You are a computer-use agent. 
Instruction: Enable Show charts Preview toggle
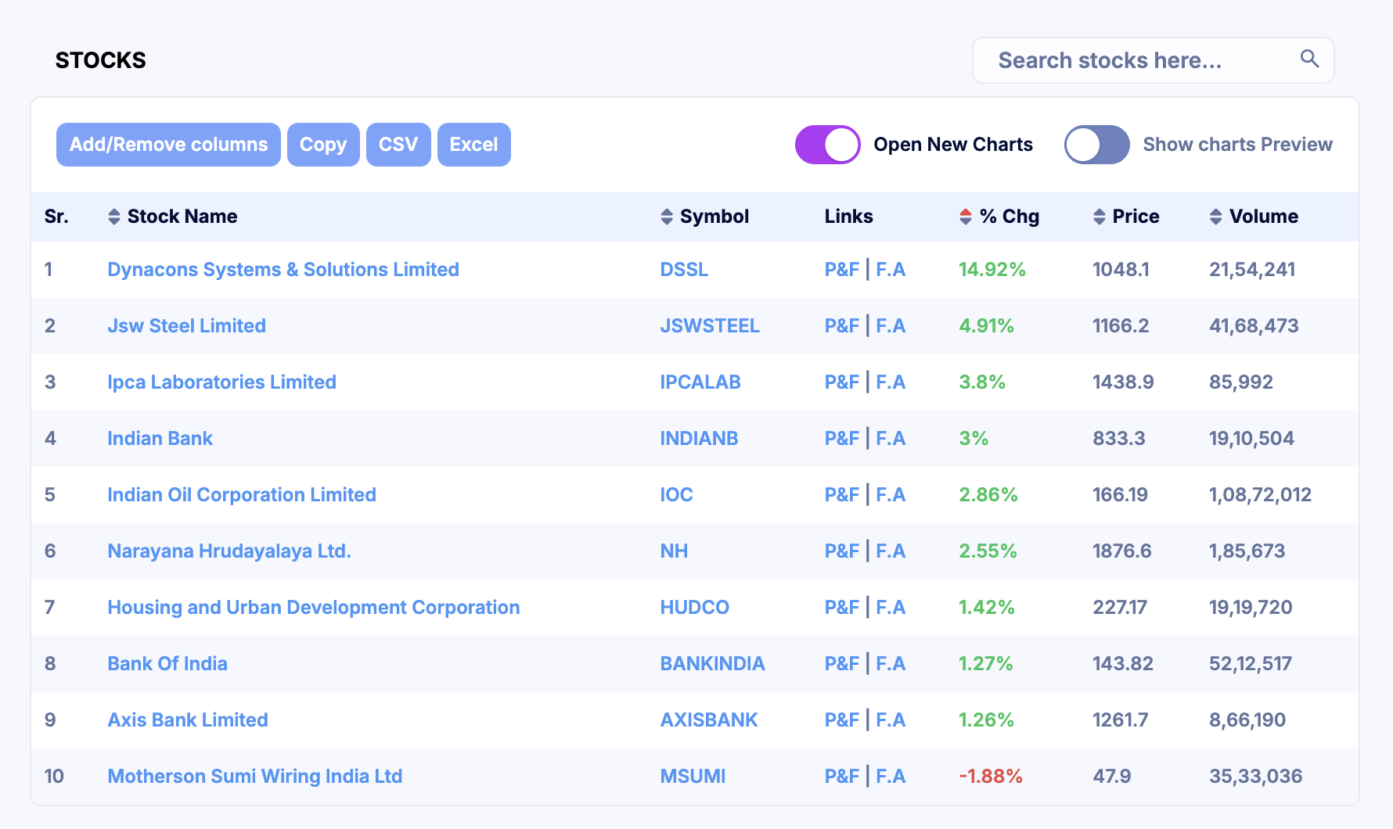click(1096, 145)
